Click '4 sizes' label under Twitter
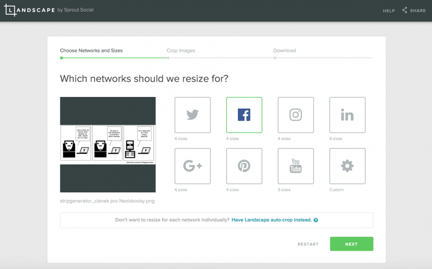Screen dimensions: 432x269 (181, 139)
